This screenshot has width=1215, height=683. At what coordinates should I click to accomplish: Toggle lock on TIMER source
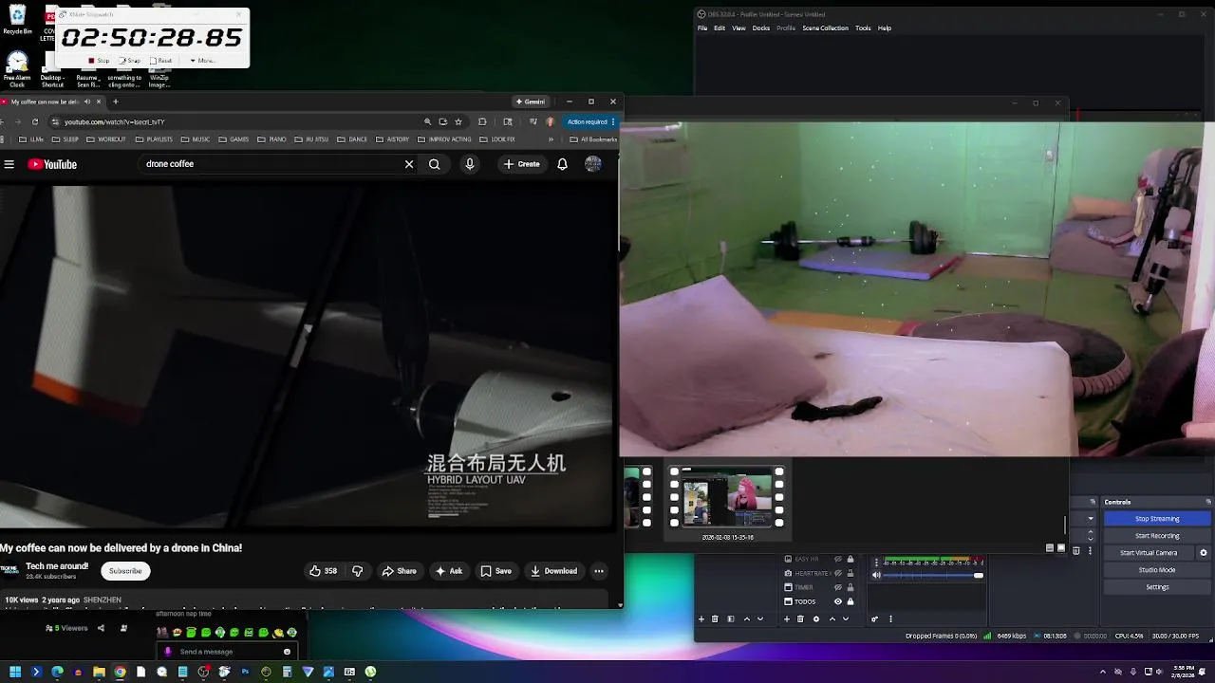tap(850, 587)
